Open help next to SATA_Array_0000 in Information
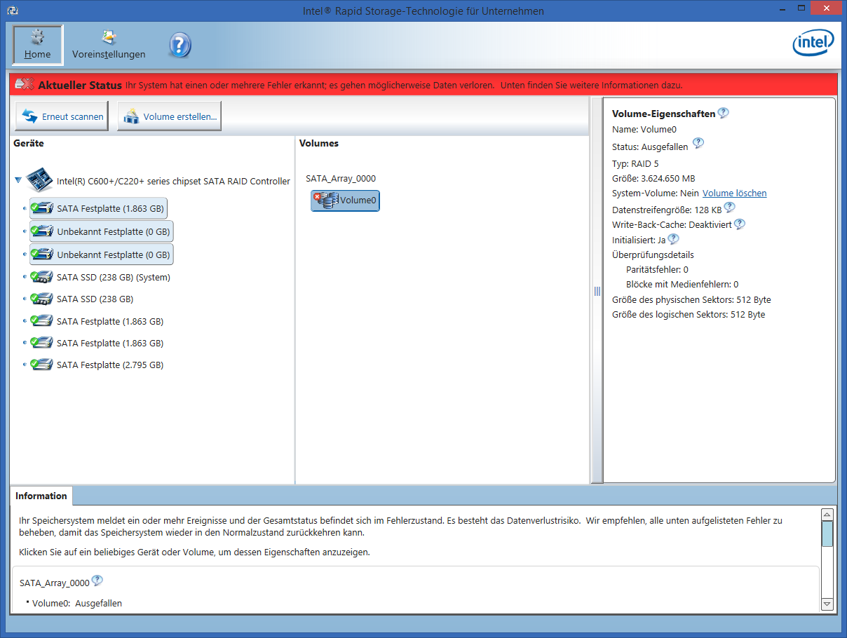Image resolution: width=847 pixels, height=638 pixels. (97, 581)
